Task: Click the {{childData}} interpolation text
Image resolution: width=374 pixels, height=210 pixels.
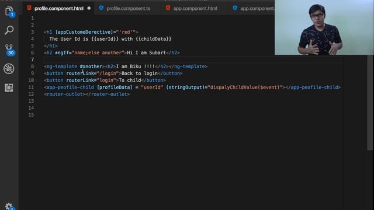Action: pyautogui.click(x=153, y=39)
